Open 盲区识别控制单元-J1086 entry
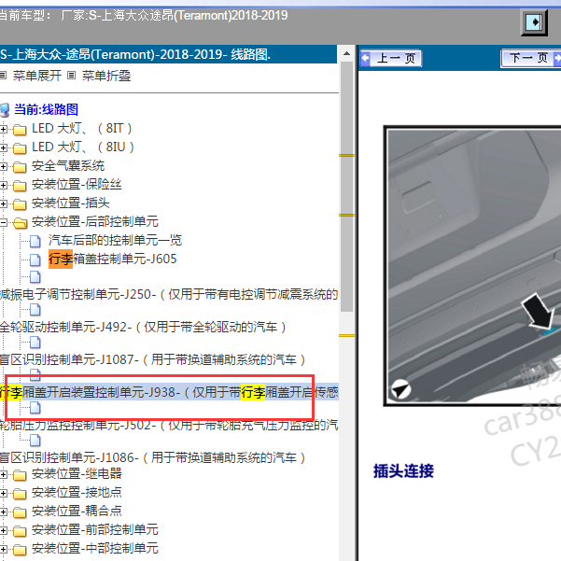The width and height of the screenshot is (561, 561). (x=153, y=457)
